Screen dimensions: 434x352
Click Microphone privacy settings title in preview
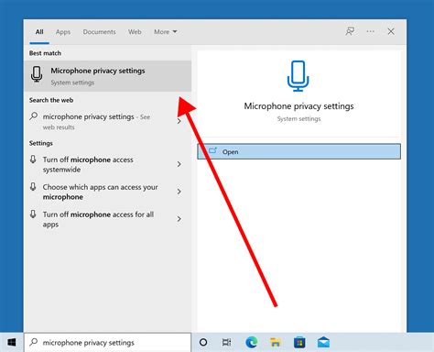coord(298,106)
